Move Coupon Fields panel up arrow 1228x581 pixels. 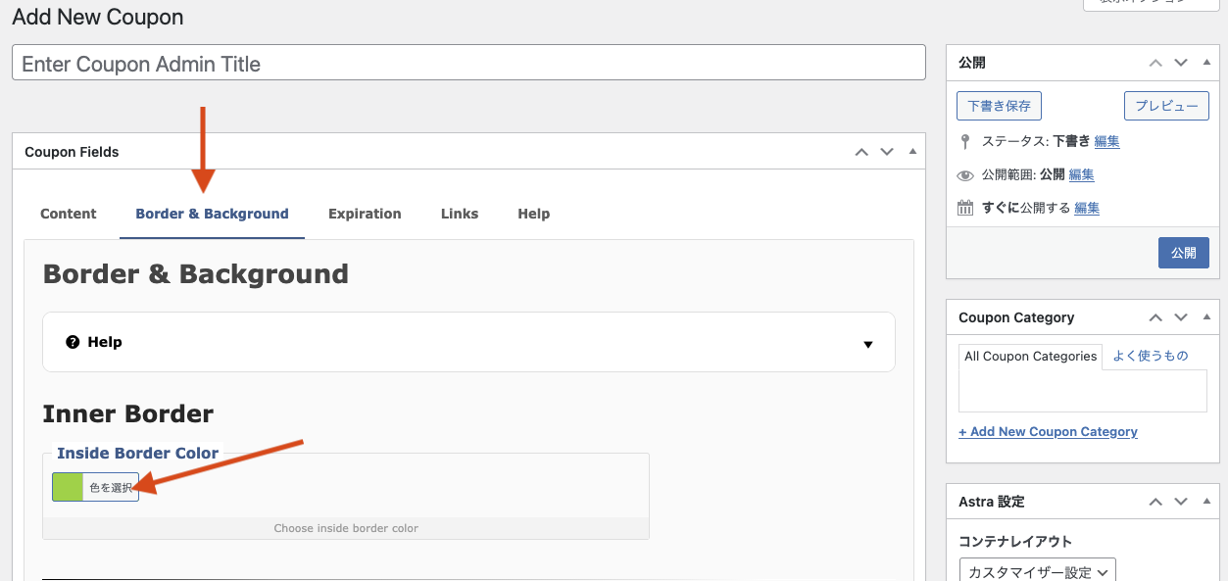861,152
